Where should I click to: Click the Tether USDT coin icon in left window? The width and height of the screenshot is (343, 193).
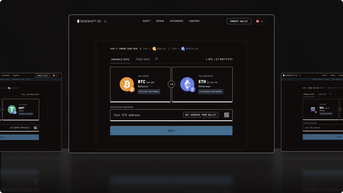click(12, 110)
